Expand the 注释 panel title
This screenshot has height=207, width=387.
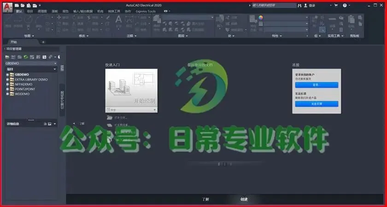pos(132,36)
